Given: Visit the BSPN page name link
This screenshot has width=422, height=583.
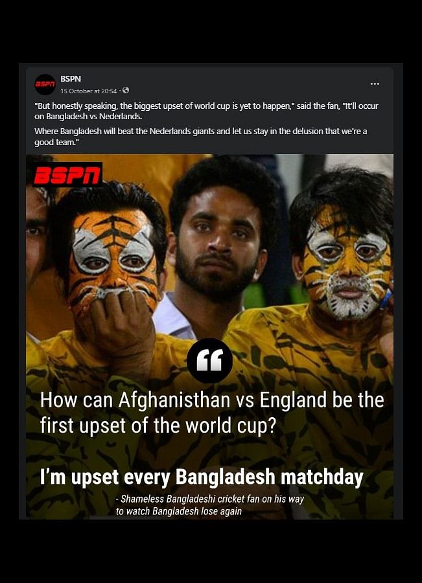Looking at the screenshot, I should coord(71,79).
